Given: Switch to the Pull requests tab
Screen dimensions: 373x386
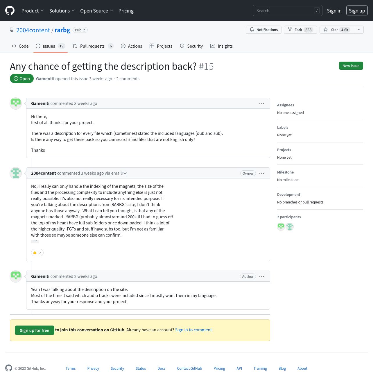Looking at the screenshot, I should pos(93,46).
